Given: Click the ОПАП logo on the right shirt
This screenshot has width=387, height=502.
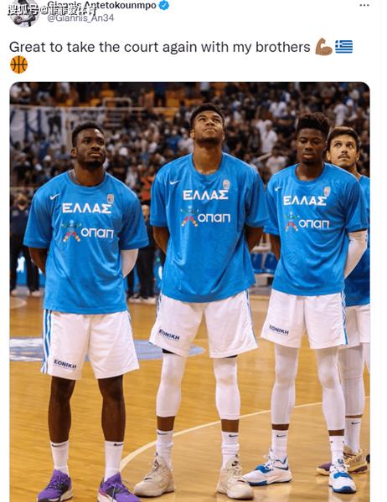Looking at the screenshot, I should click(x=307, y=223).
